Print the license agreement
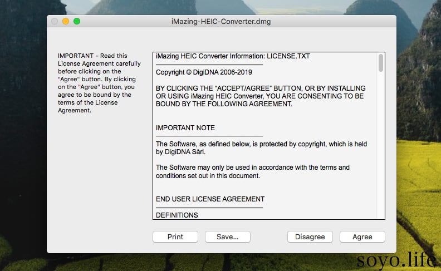The image size is (441, 271). pos(175,236)
